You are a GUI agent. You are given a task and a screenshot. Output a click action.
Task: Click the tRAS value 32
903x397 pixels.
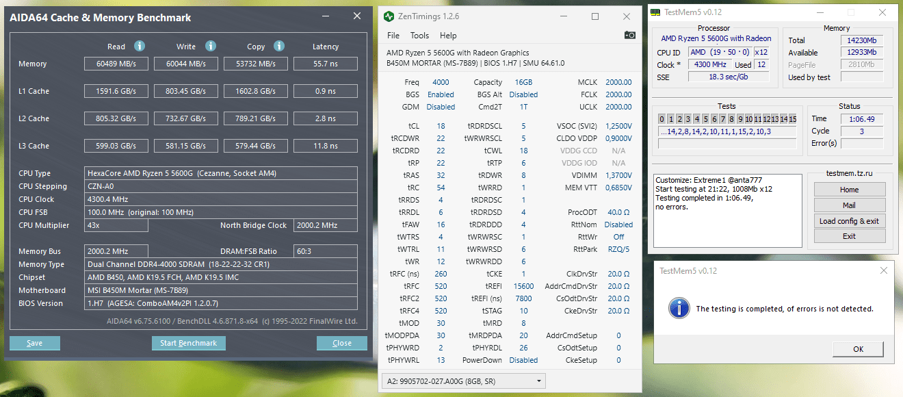(x=441, y=175)
